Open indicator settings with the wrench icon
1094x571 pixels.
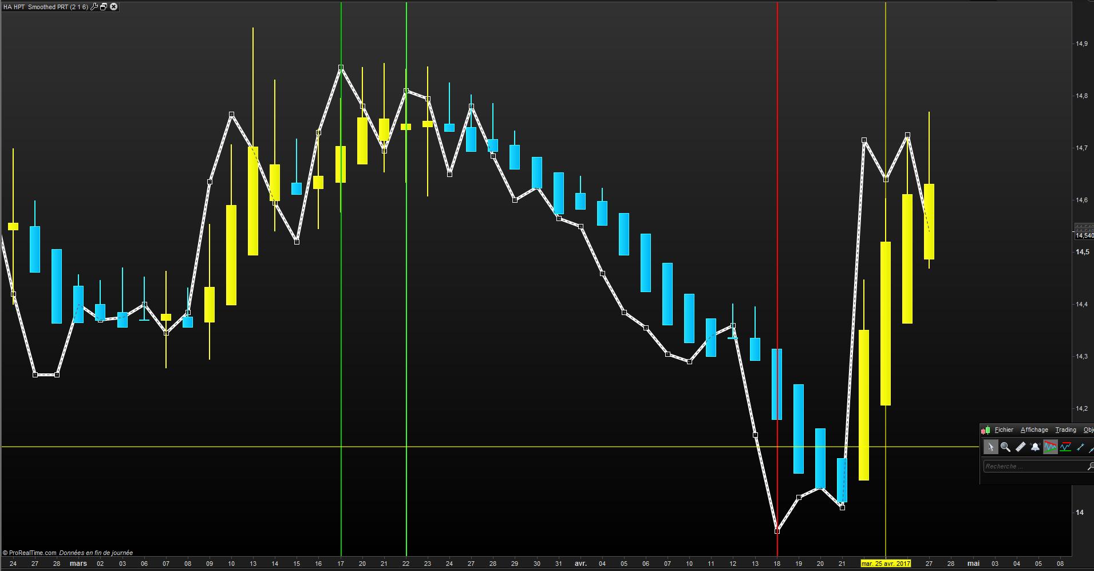coord(94,7)
